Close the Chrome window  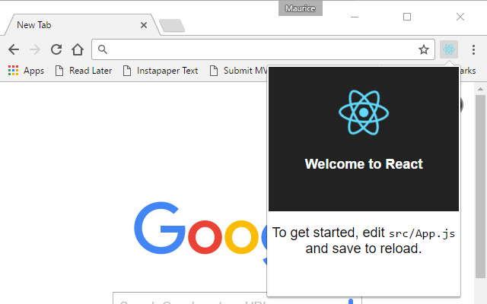coord(460,17)
